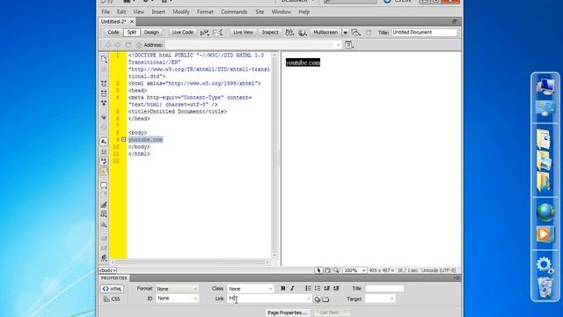The image size is (563, 317).
Task: Click the Point to File icon
Action: (x=317, y=299)
